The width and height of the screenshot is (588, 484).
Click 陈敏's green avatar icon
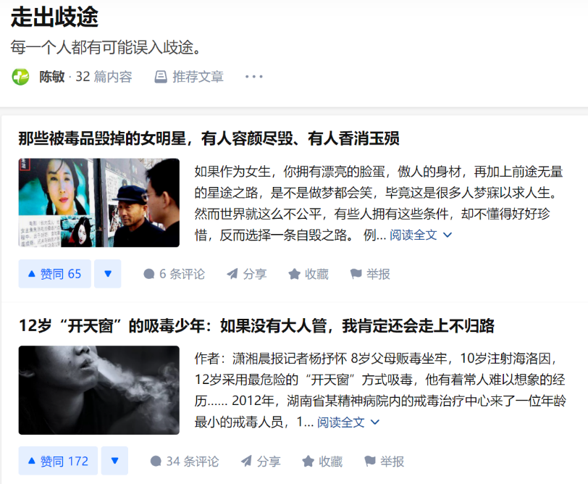click(x=20, y=77)
